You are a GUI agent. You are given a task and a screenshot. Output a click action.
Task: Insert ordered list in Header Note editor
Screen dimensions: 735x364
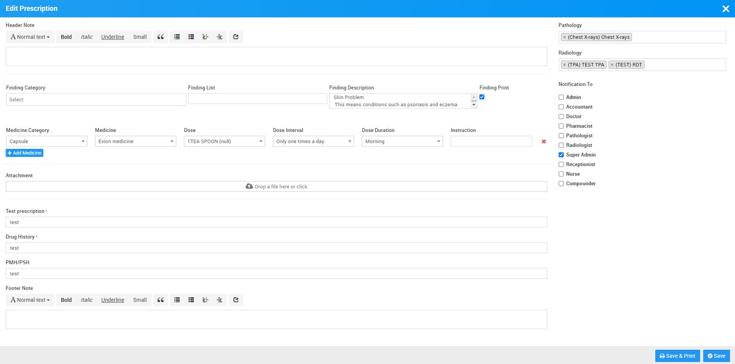click(191, 37)
